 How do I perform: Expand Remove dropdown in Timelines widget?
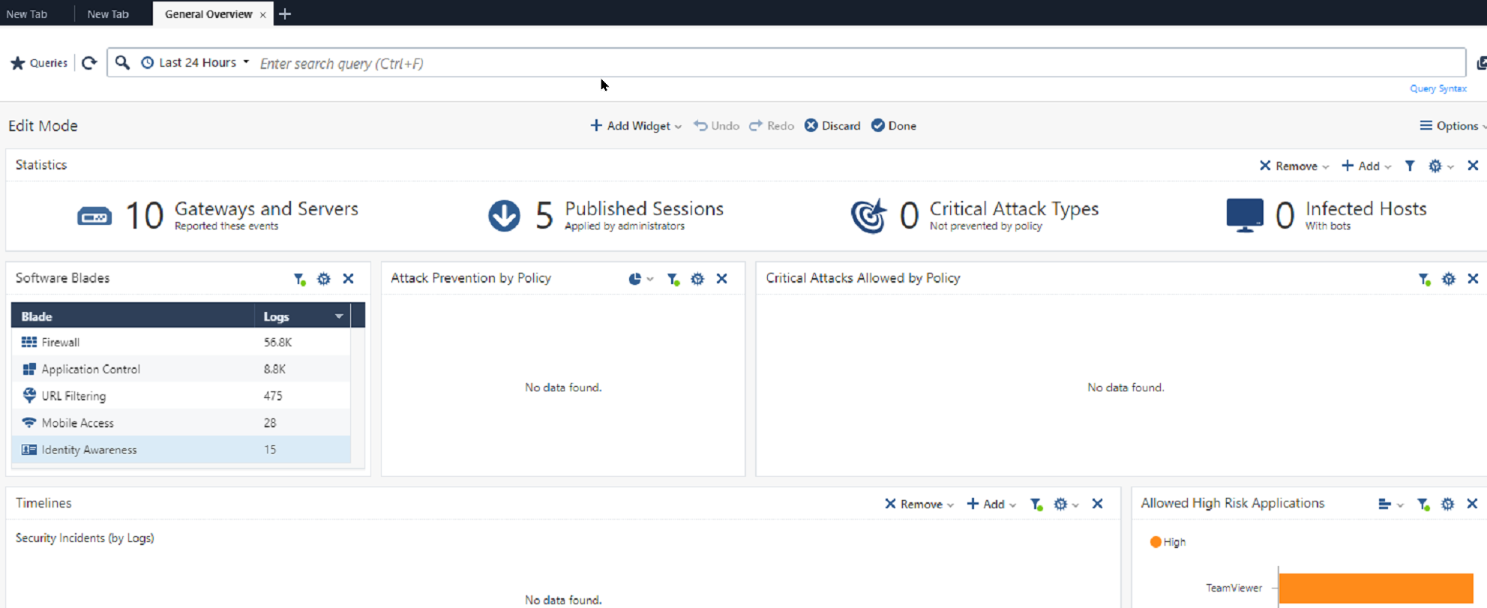(x=919, y=504)
